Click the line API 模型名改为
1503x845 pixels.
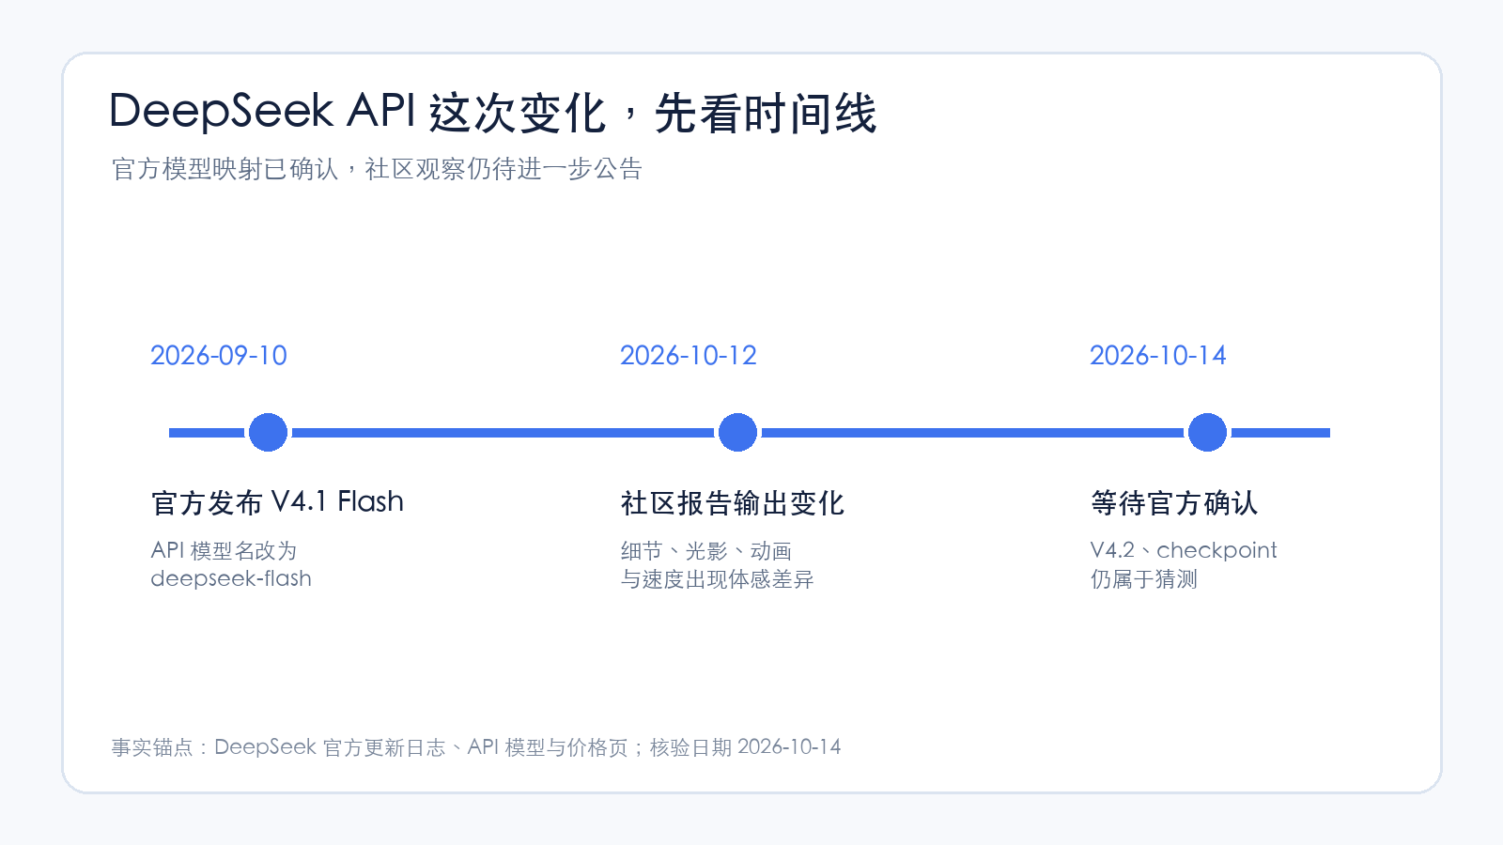224,550
